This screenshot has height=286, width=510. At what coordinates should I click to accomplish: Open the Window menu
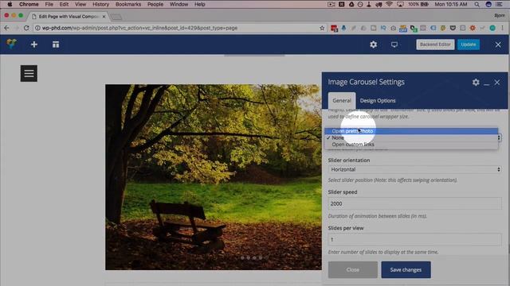178,4
